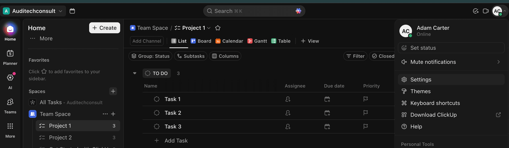509x148 pixels.
Task: Open Planner from the left rail
Action: pyautogui.click(x=10, y=57)
